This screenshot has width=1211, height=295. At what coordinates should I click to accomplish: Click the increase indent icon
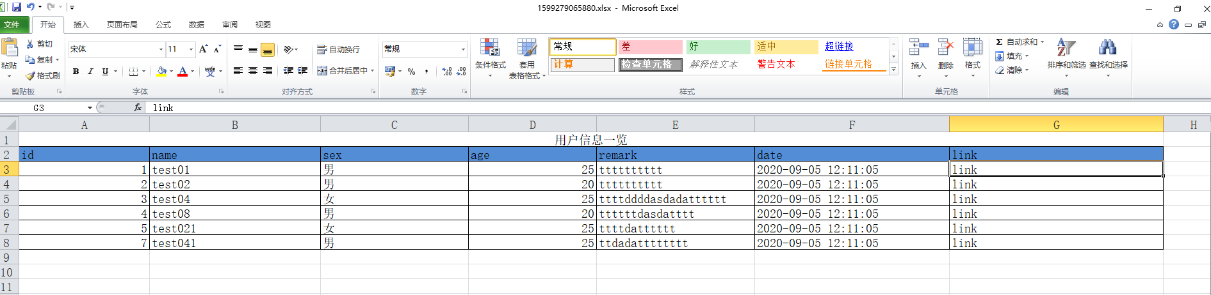(x=304, y=71)
